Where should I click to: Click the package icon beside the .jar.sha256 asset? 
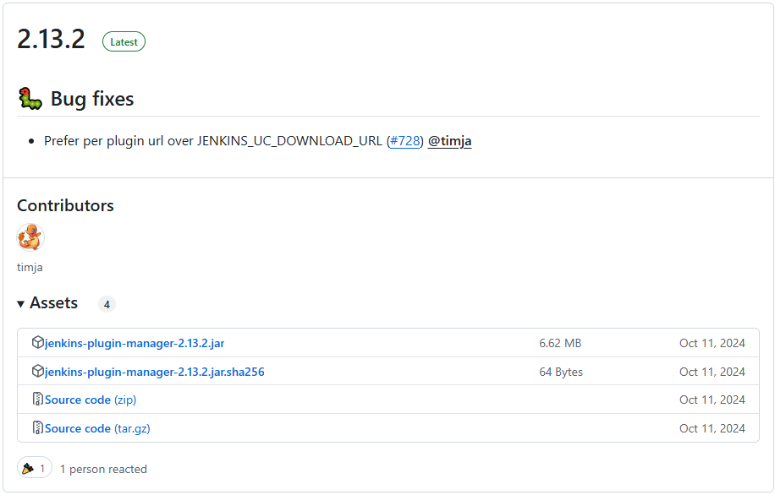(38, 371)
